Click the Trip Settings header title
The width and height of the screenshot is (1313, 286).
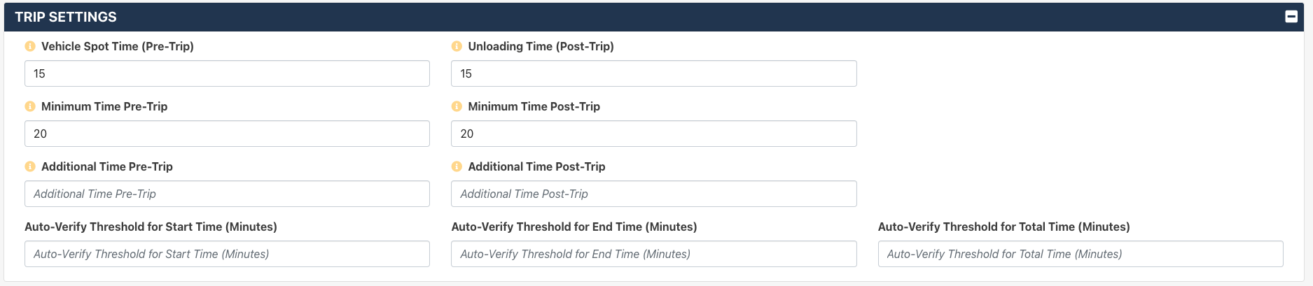66,17
